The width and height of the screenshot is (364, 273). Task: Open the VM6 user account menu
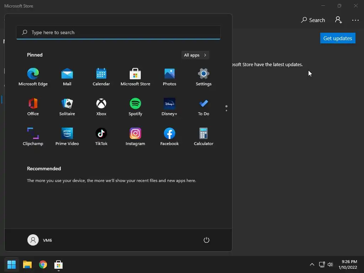[x=40, y=240]
